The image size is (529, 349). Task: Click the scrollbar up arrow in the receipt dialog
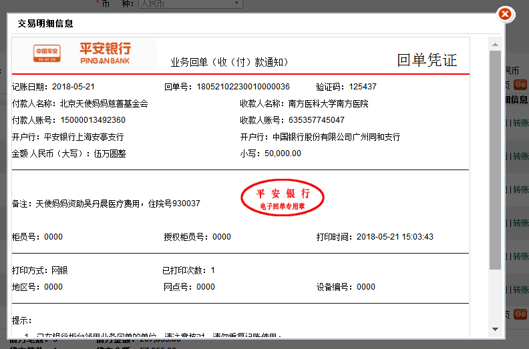point(495,45)
